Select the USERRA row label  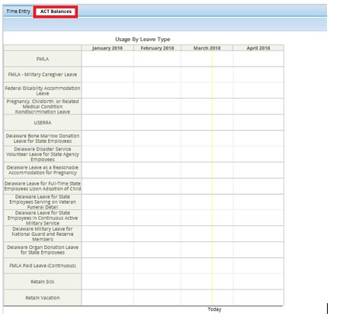coord(43,123)
